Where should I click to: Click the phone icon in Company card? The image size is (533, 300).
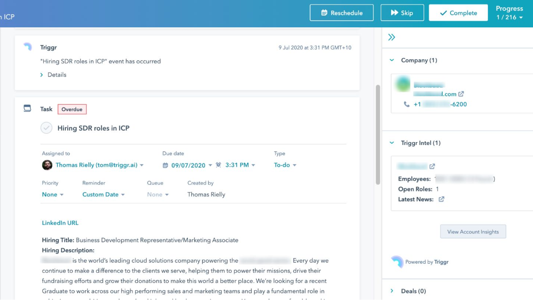pos(406,104)
